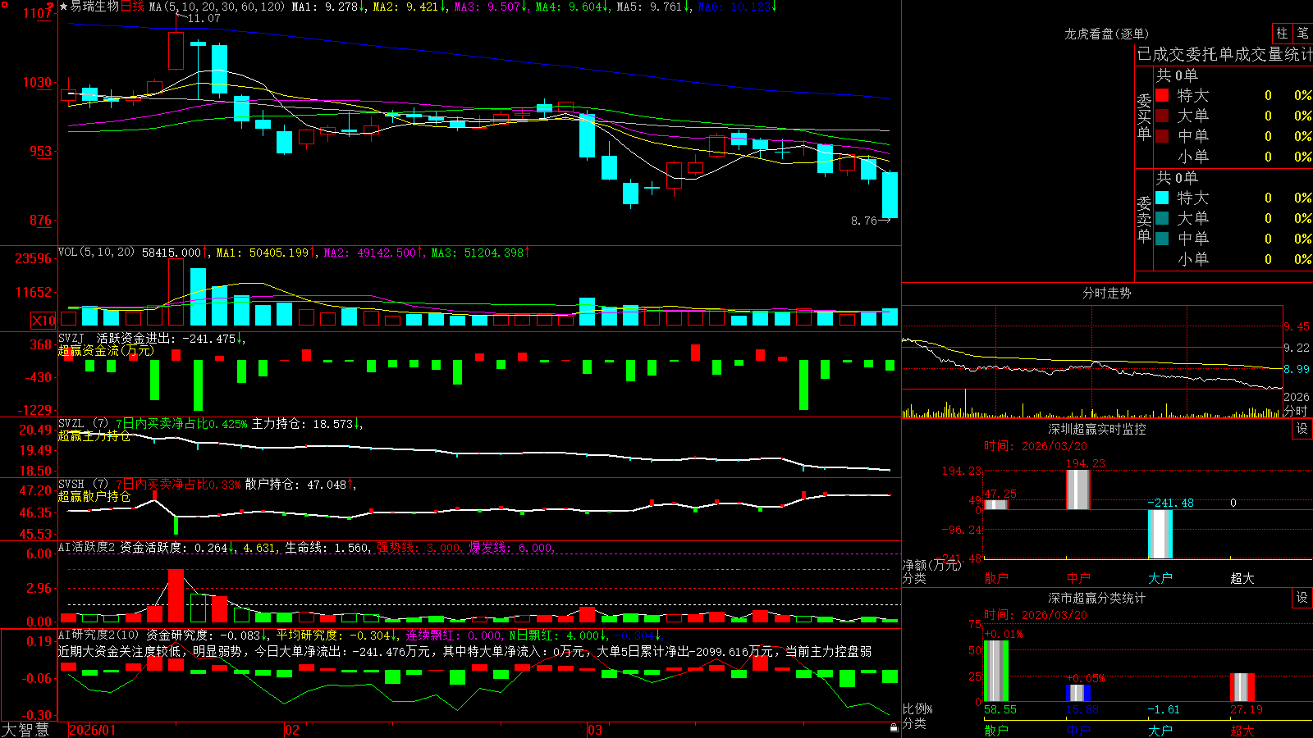Click the teal 大单 sell order swatch

point(1162,218)
